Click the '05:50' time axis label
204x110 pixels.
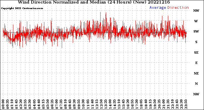(x=48, y=104)
